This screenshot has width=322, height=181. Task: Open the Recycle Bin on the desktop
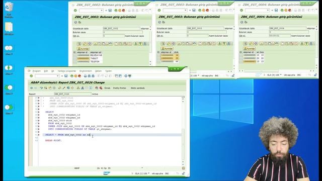(9, 7)
